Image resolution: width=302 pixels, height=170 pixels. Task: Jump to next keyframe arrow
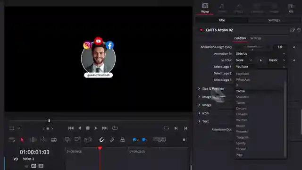click(x=52, y=128)
